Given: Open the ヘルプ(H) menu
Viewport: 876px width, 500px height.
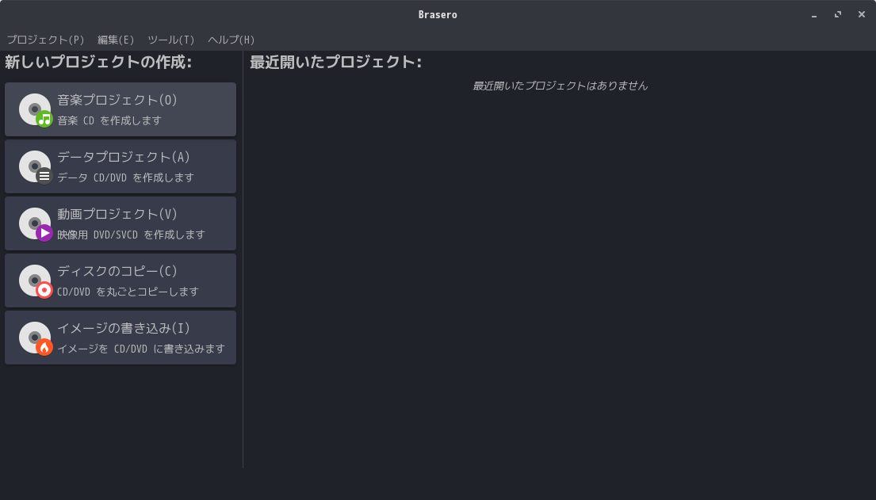Looking at the screenshot, I should click(231, 40).
